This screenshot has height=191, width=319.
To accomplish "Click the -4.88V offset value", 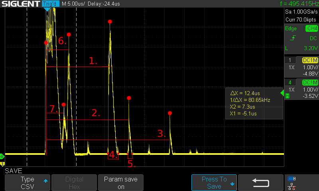I will coord(310,74).
